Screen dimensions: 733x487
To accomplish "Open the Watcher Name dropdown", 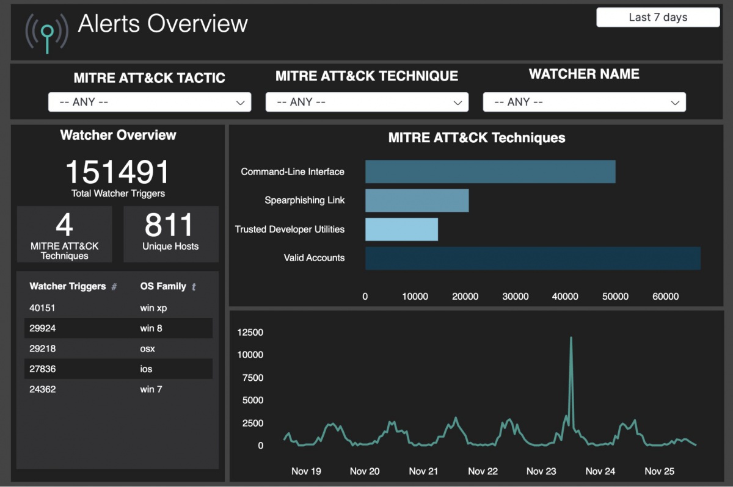I will pyautogui.click(x=584, y=103).
